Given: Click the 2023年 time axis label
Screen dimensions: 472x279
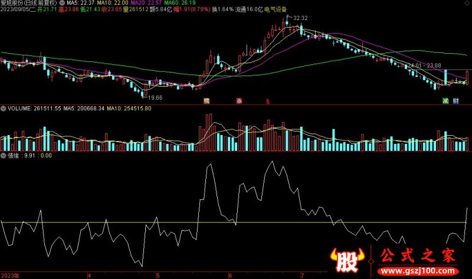Looking at the screenshot, I should [10, 275].
